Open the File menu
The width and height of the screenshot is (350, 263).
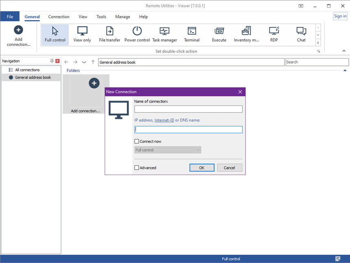[x=10, y=17]
